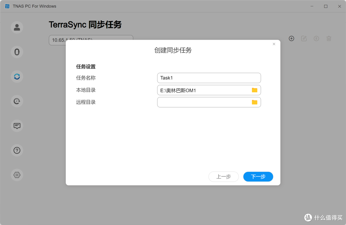Open the TerraSync sync section in sidebar
Image resolution: width=346 pixels, height=225 pixels.
pos(17,77)
